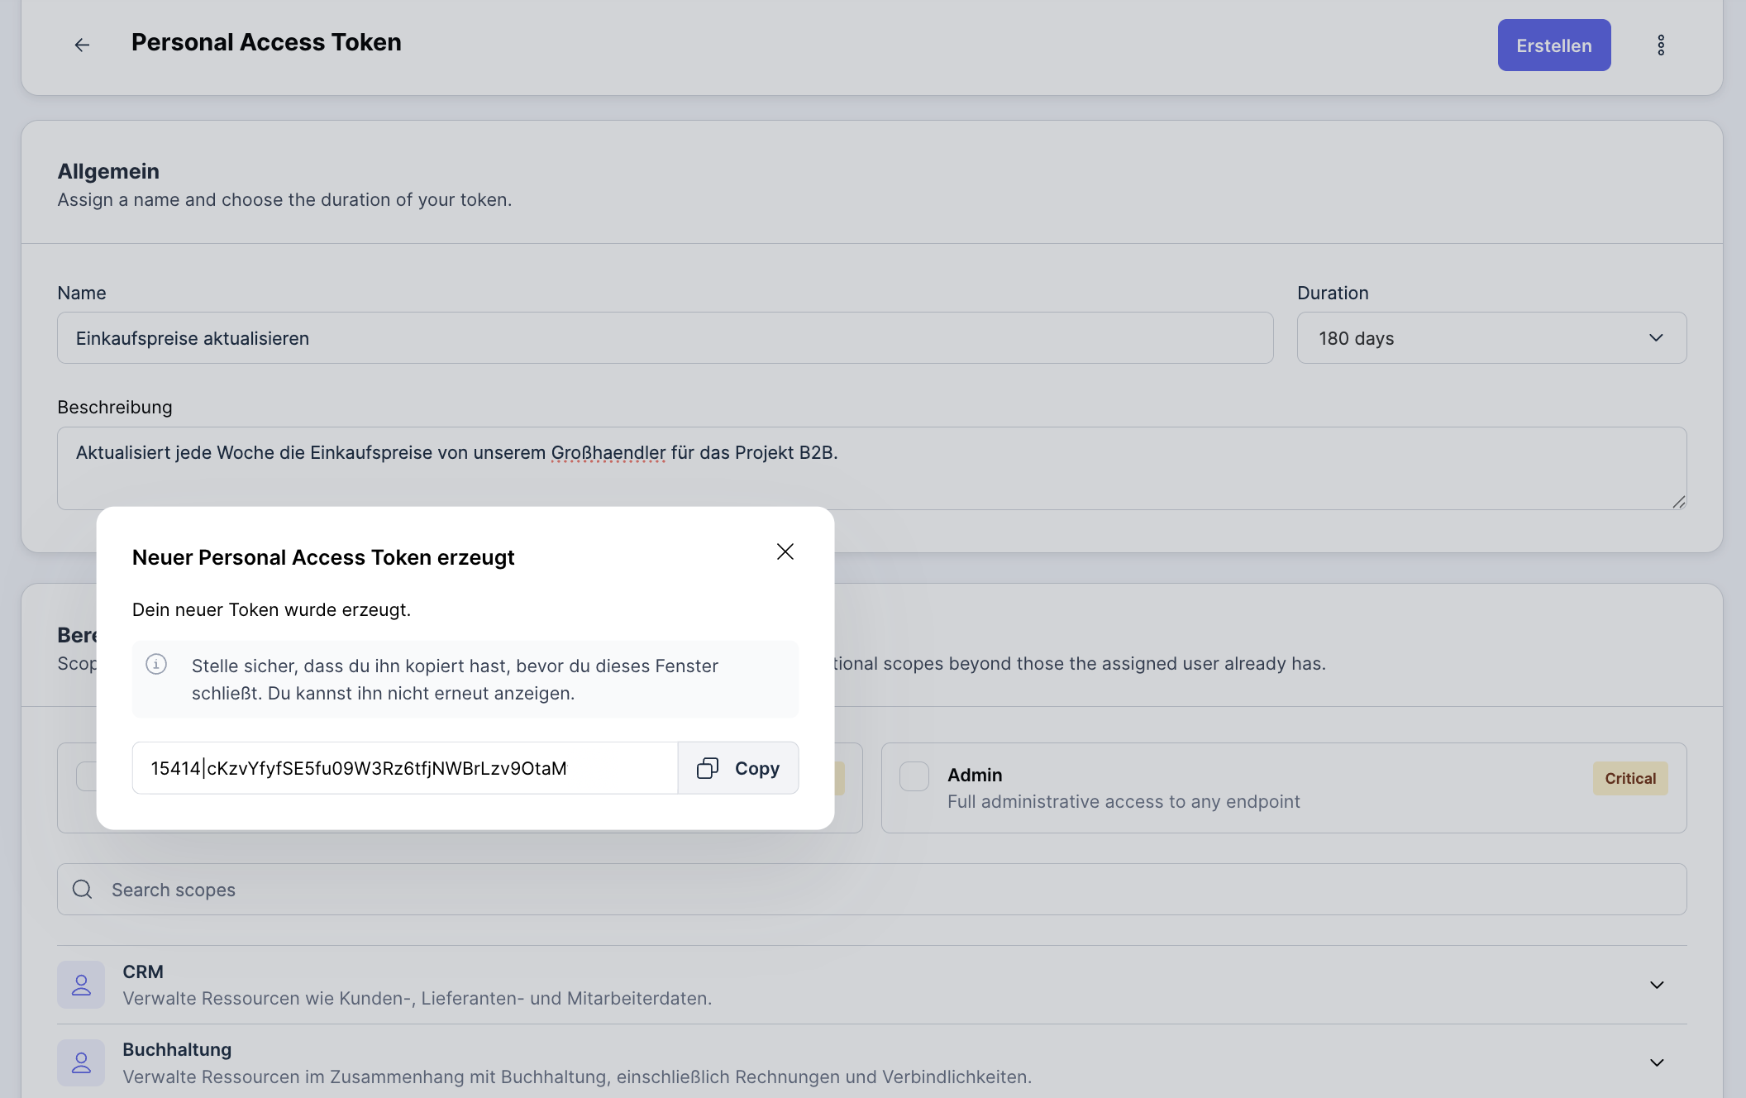
Task: Open the three-dot overflow menu
Action: tap(1662, 45)
